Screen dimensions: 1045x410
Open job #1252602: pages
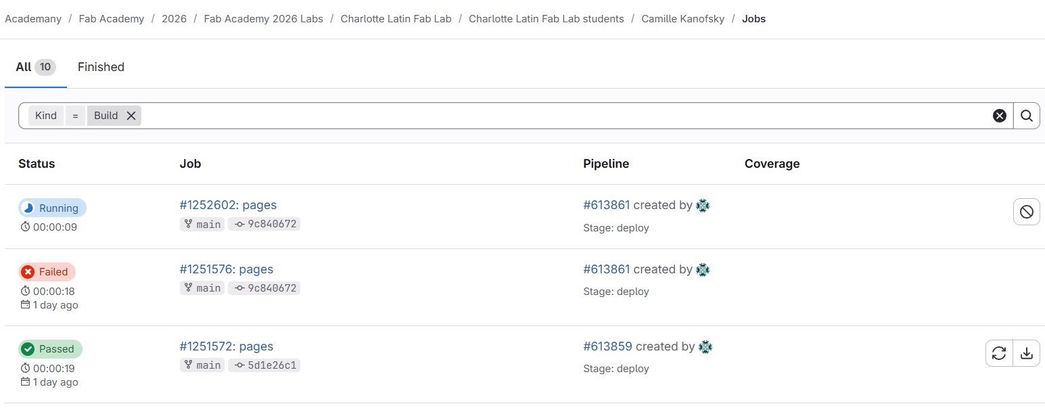228,205
